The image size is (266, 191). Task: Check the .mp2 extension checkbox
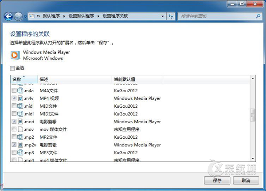point(14,137)
